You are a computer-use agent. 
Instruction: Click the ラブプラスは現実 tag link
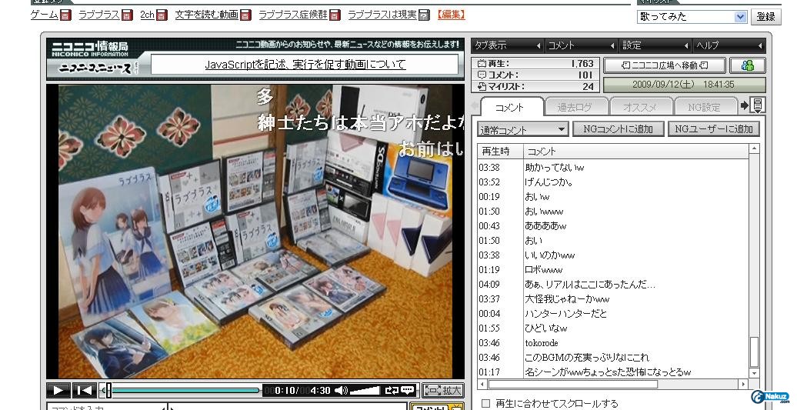point(382,15)
